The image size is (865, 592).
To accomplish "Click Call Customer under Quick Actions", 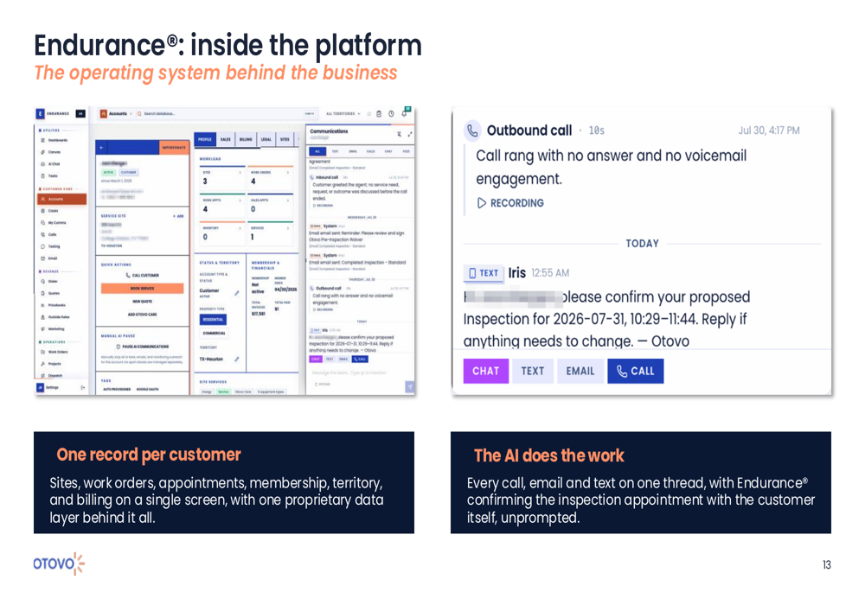I will [143, 275].
